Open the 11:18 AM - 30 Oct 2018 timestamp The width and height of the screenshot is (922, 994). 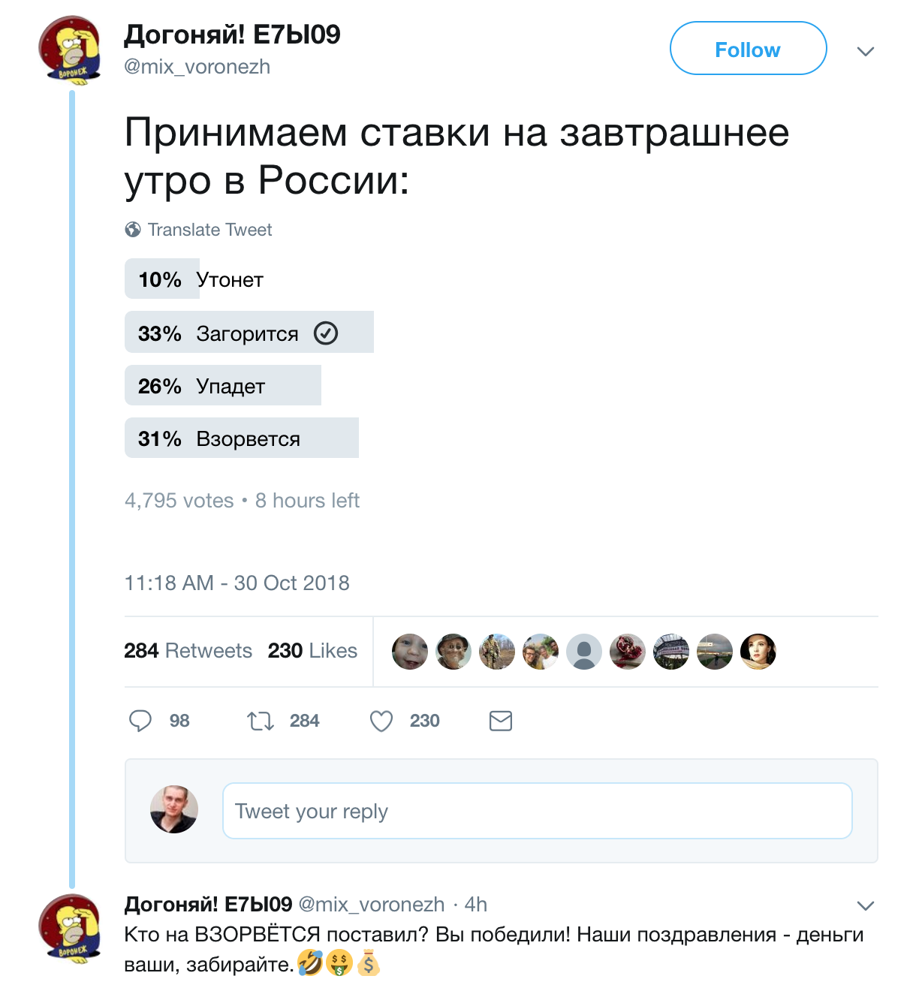(237, 583)
